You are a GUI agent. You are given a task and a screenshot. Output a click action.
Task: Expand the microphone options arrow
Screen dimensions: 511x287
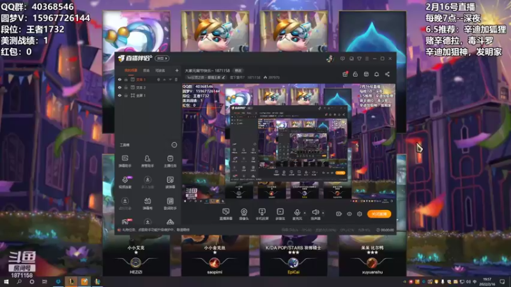tap(305, 213)
